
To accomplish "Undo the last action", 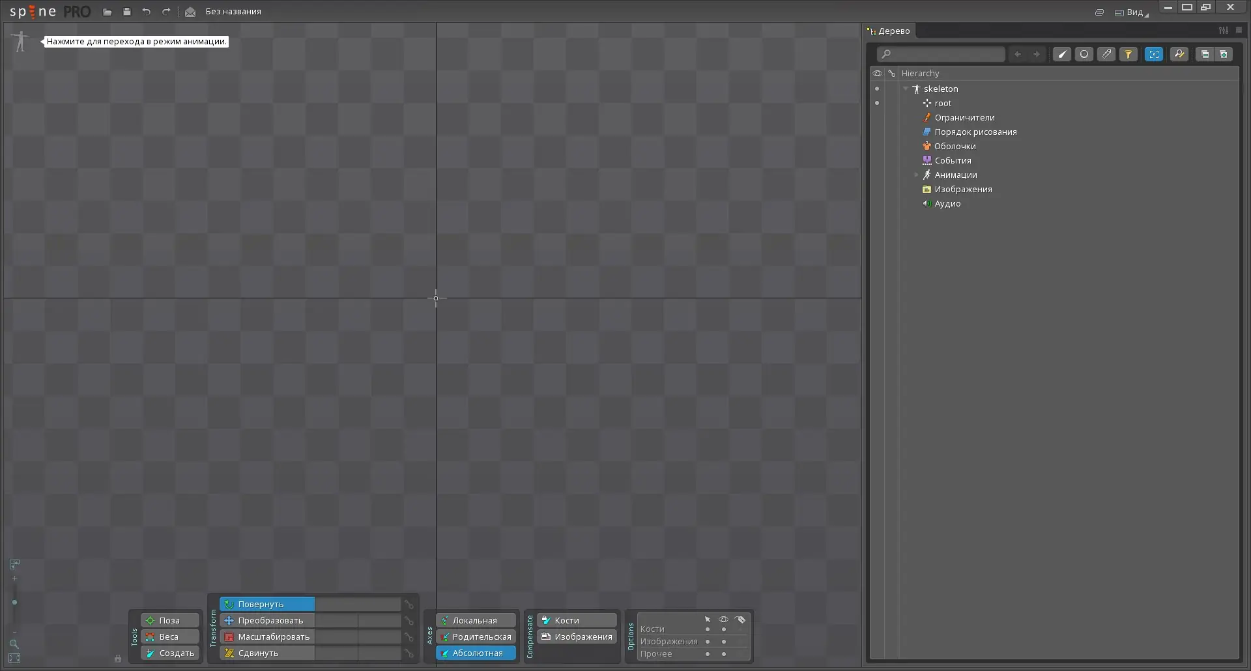I will pos(147,12).
